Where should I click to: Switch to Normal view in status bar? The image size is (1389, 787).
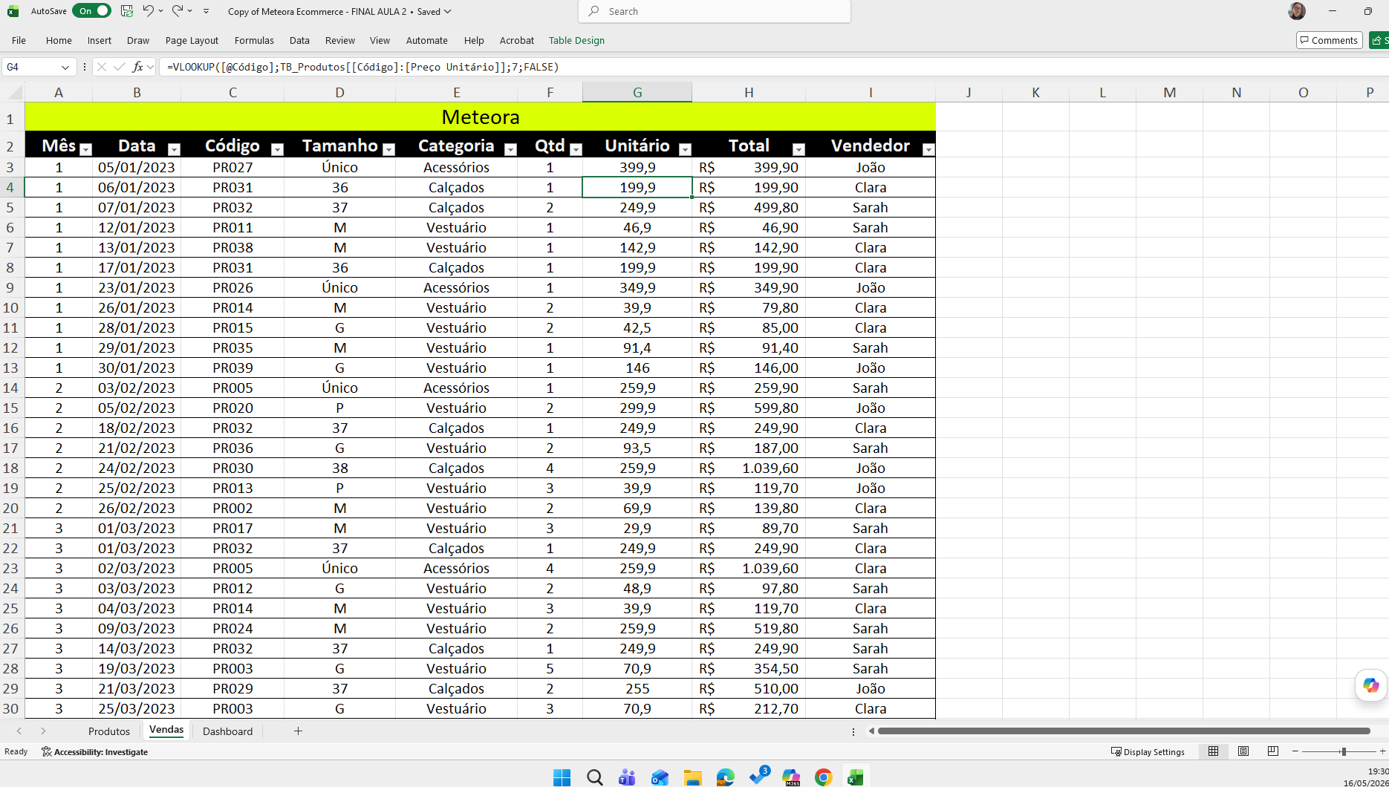(x=1214, y=751)
